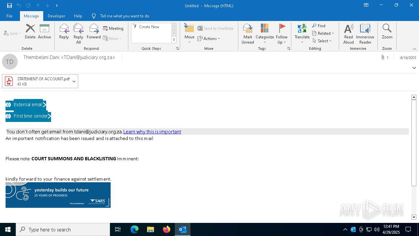Click Reply All
The height and width of the screenshot is (236, 419).
(x=79, y=33)
